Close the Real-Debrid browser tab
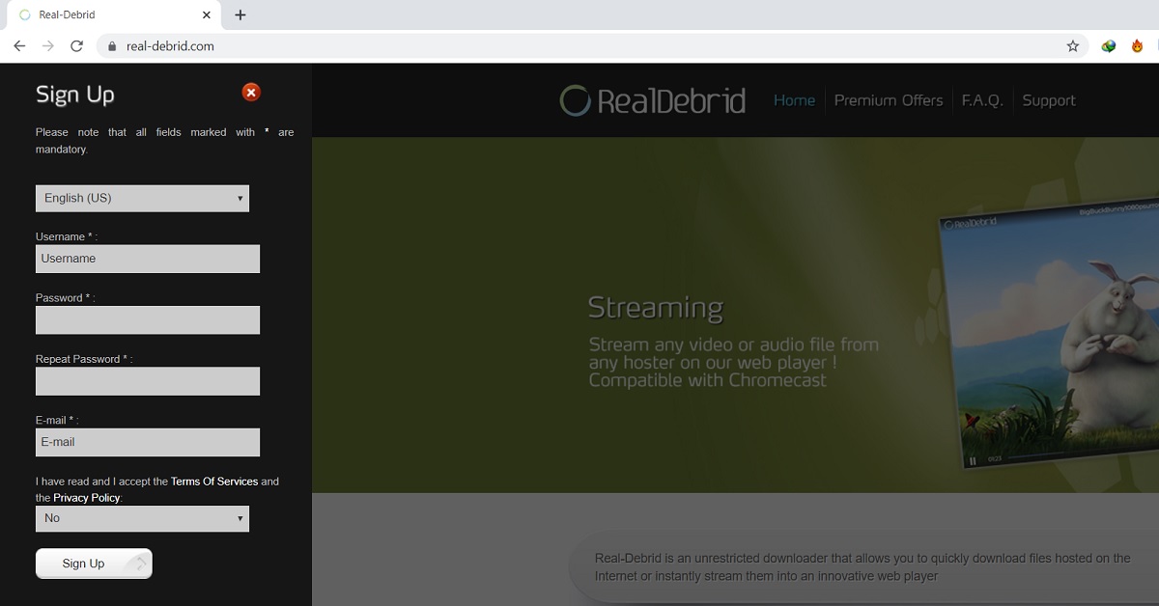 pos(206,14)
